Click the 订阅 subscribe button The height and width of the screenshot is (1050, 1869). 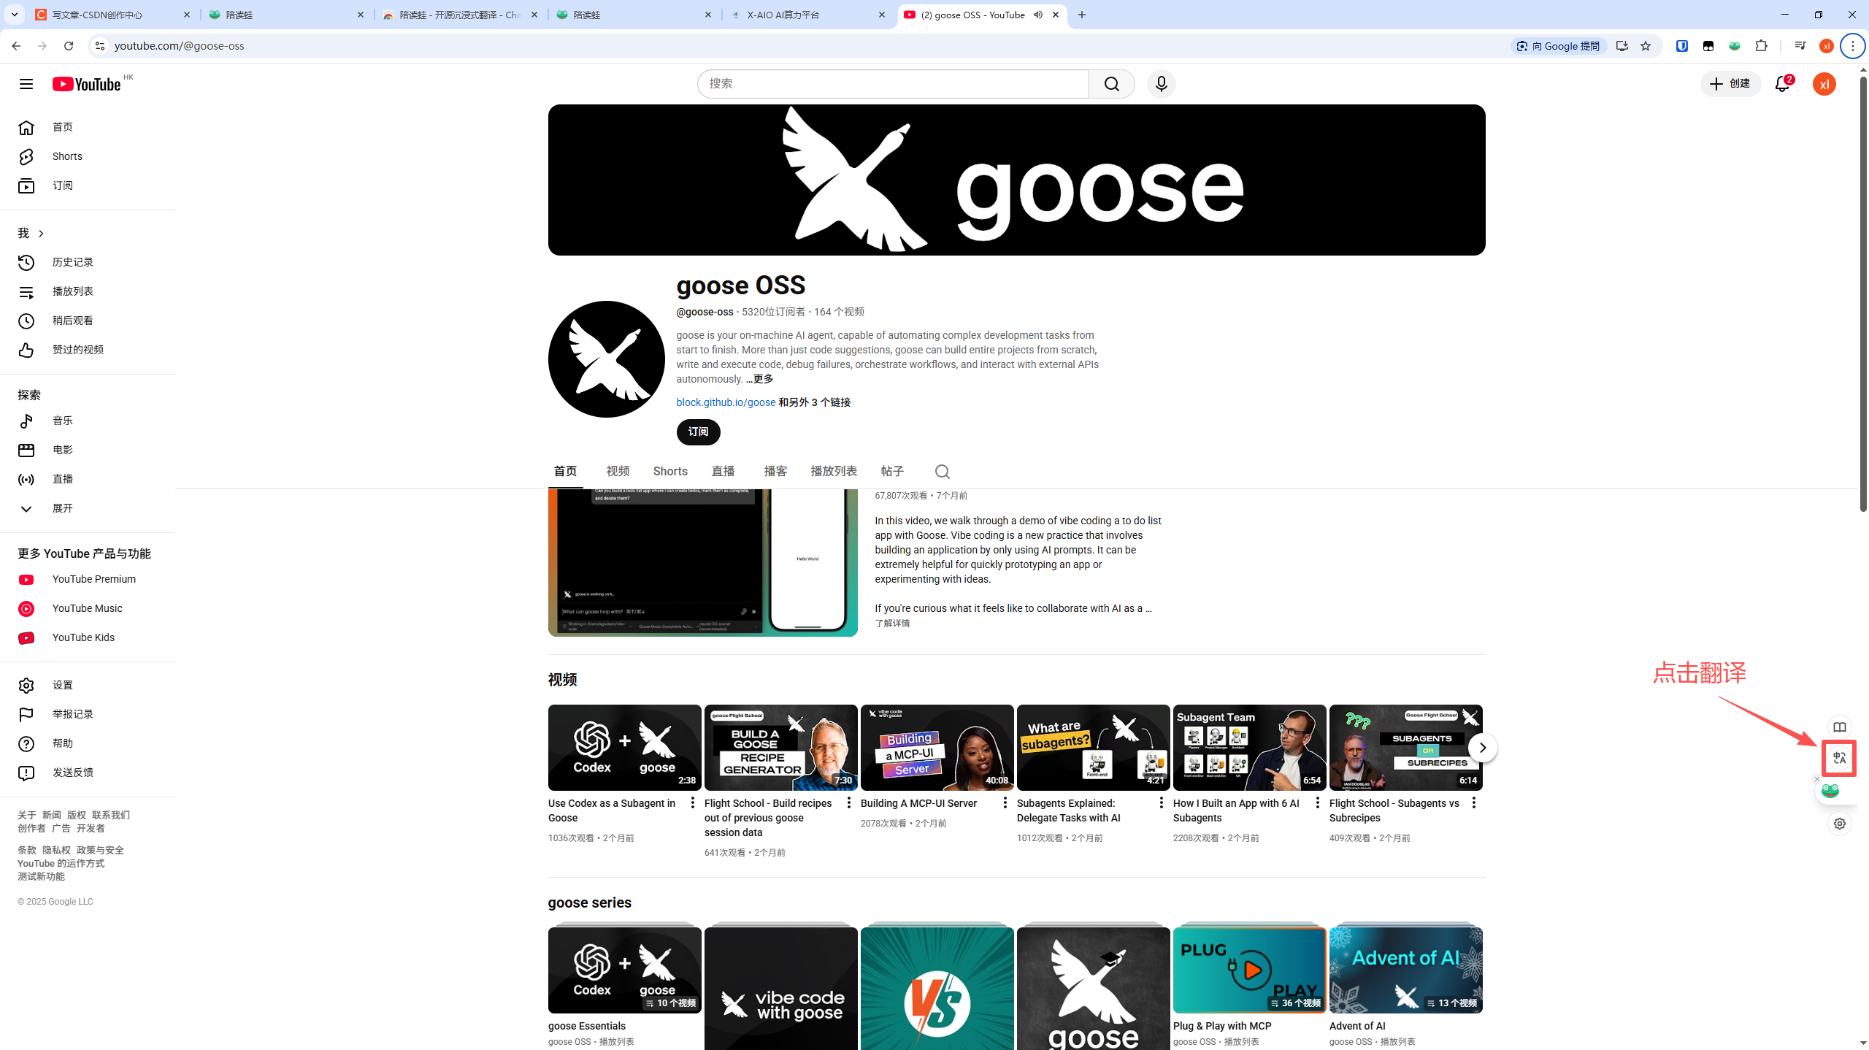point(698,432)
